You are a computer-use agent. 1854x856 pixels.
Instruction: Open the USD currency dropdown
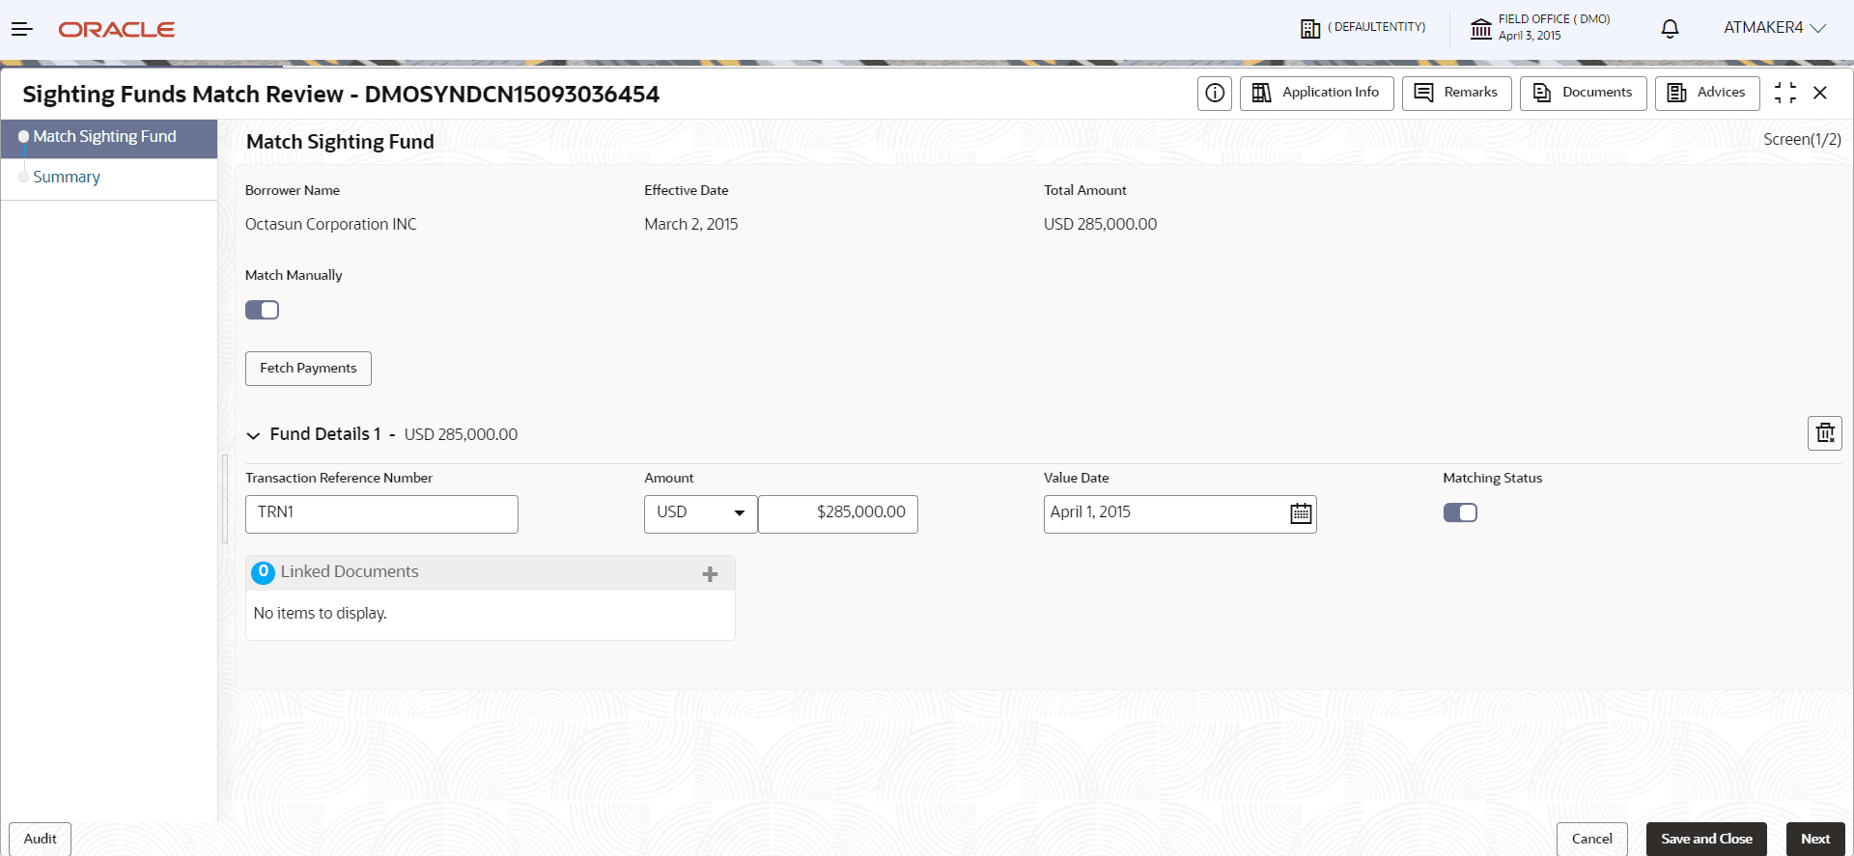701,514
